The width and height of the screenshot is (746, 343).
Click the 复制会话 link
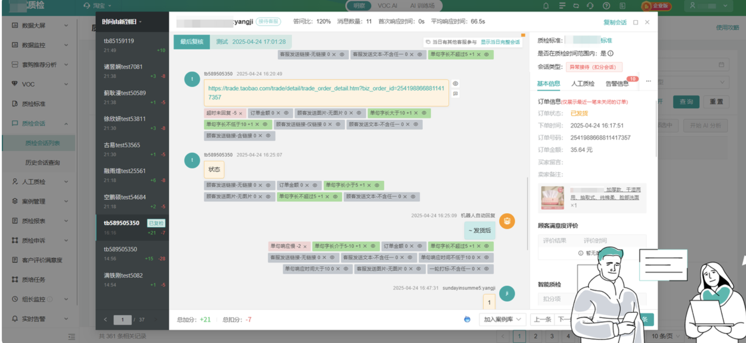tap(615, 22)
